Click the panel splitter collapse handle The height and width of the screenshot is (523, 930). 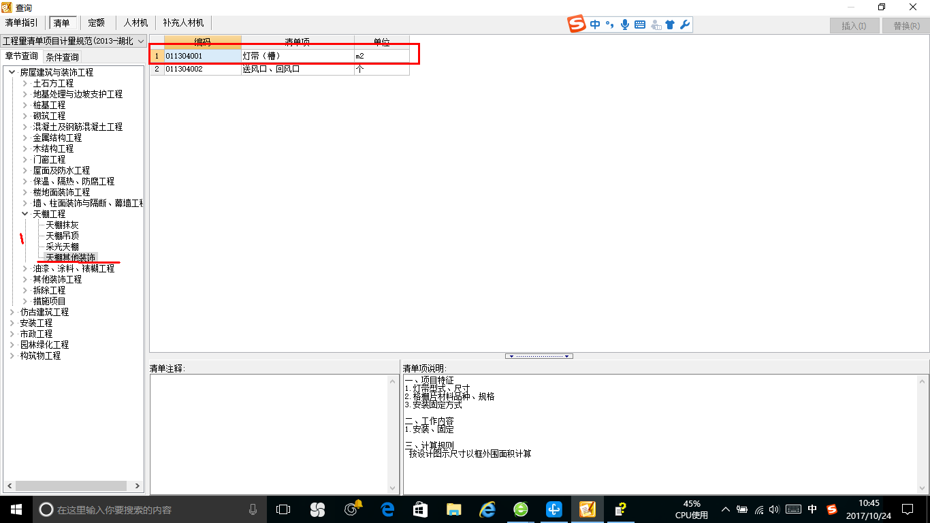pyautogui.click(x=539, y=356)
